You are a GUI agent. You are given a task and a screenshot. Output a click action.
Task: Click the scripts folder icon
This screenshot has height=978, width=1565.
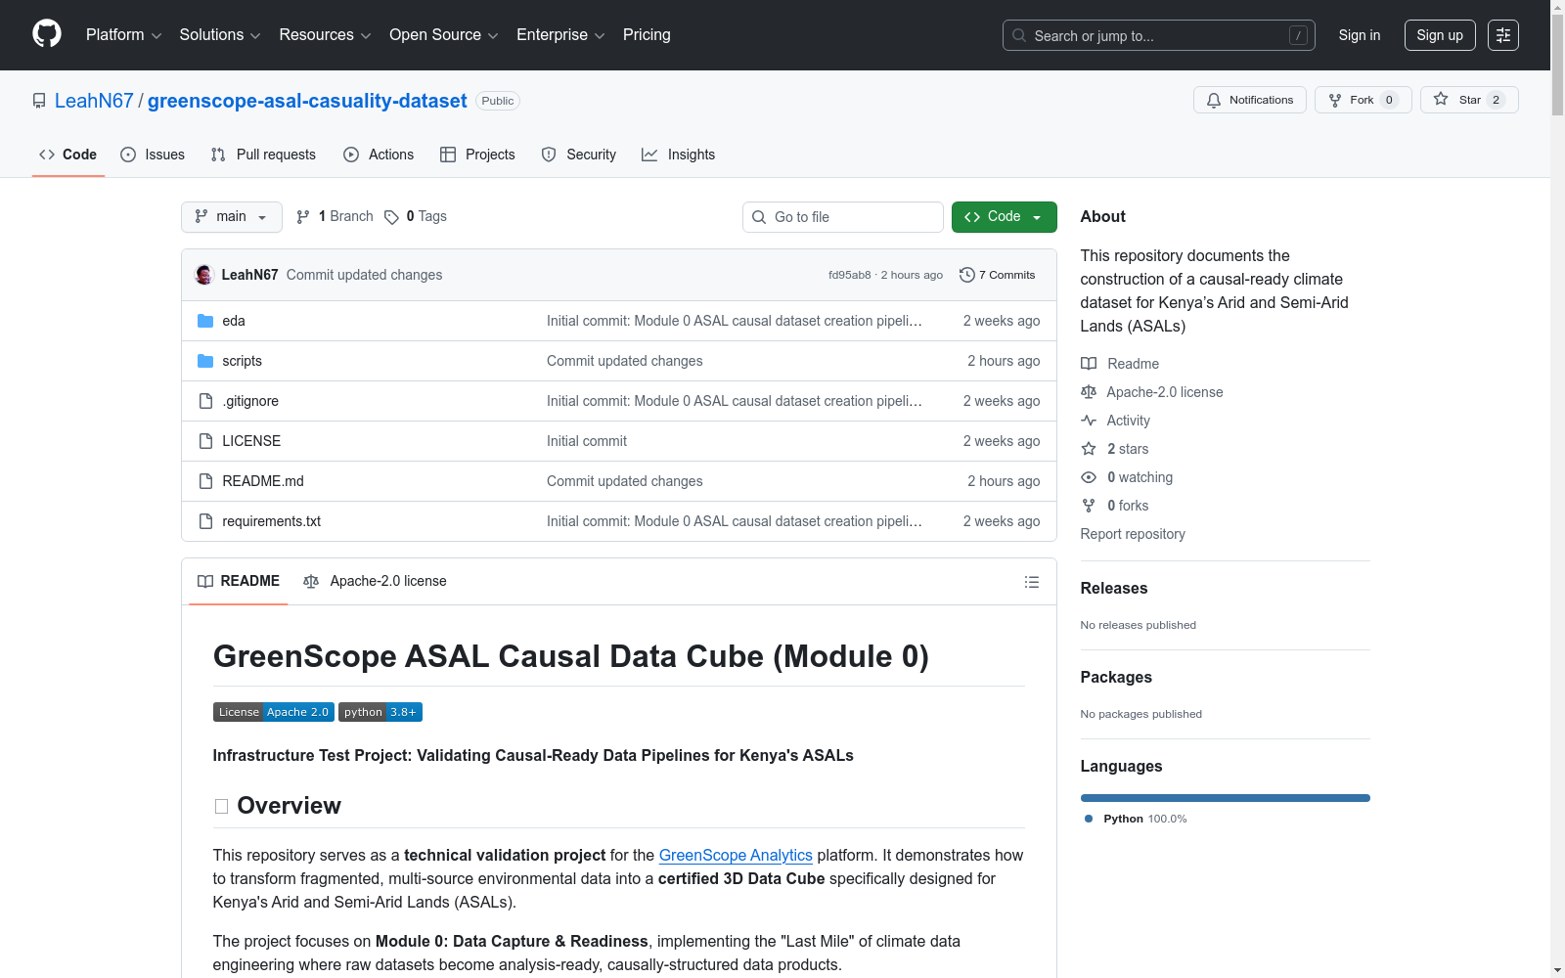(x=205, y=361)
